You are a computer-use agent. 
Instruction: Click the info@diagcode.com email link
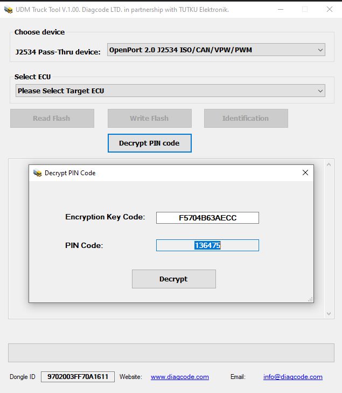pos(292,377)
